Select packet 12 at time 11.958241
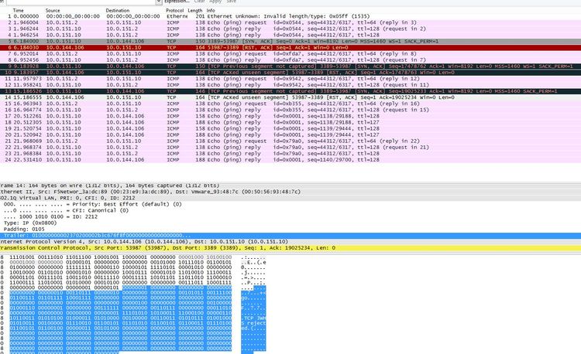This screenshot has width=581, height=354. pyautogui.click(x=290, y=85)
